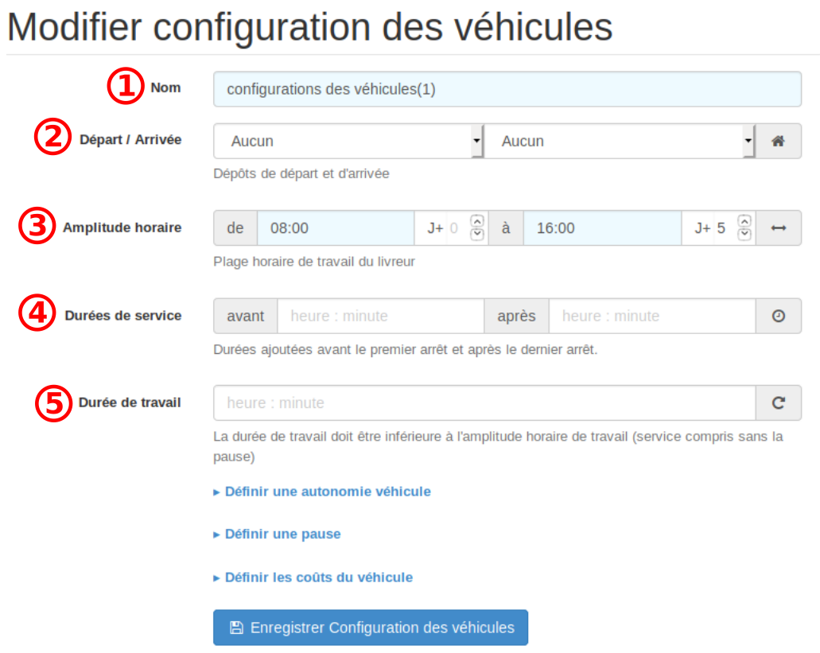Click the clock icon in Durées de service
This screenshot has height=653, width=820.
pyautogui.click(x=778, y=316)
